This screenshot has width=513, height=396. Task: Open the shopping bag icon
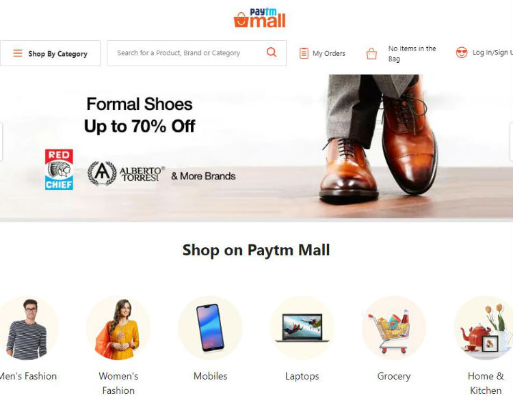pos(371,53)
